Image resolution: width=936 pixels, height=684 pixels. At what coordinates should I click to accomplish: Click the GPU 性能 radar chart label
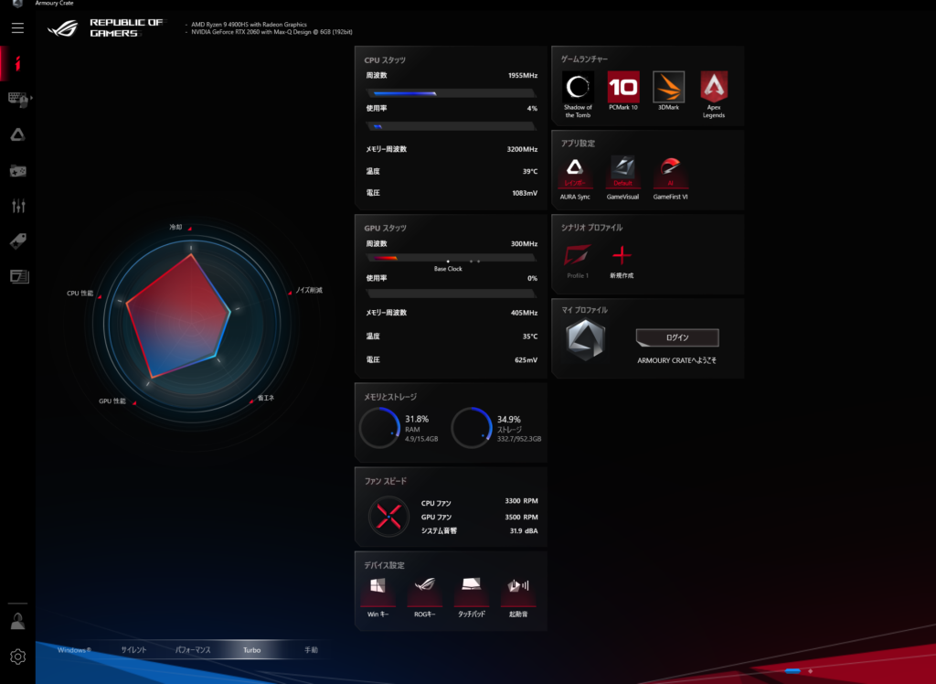pos(112,401)
